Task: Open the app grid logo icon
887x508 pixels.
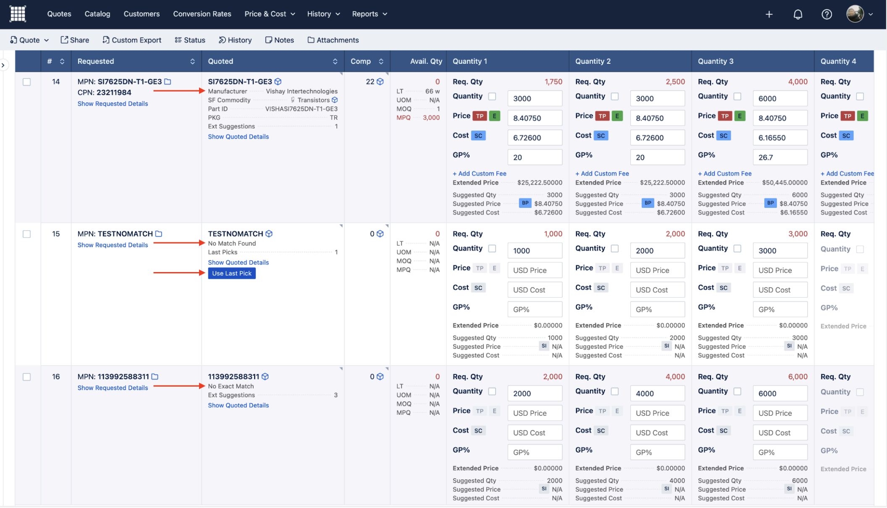Action: pos(18,14)
